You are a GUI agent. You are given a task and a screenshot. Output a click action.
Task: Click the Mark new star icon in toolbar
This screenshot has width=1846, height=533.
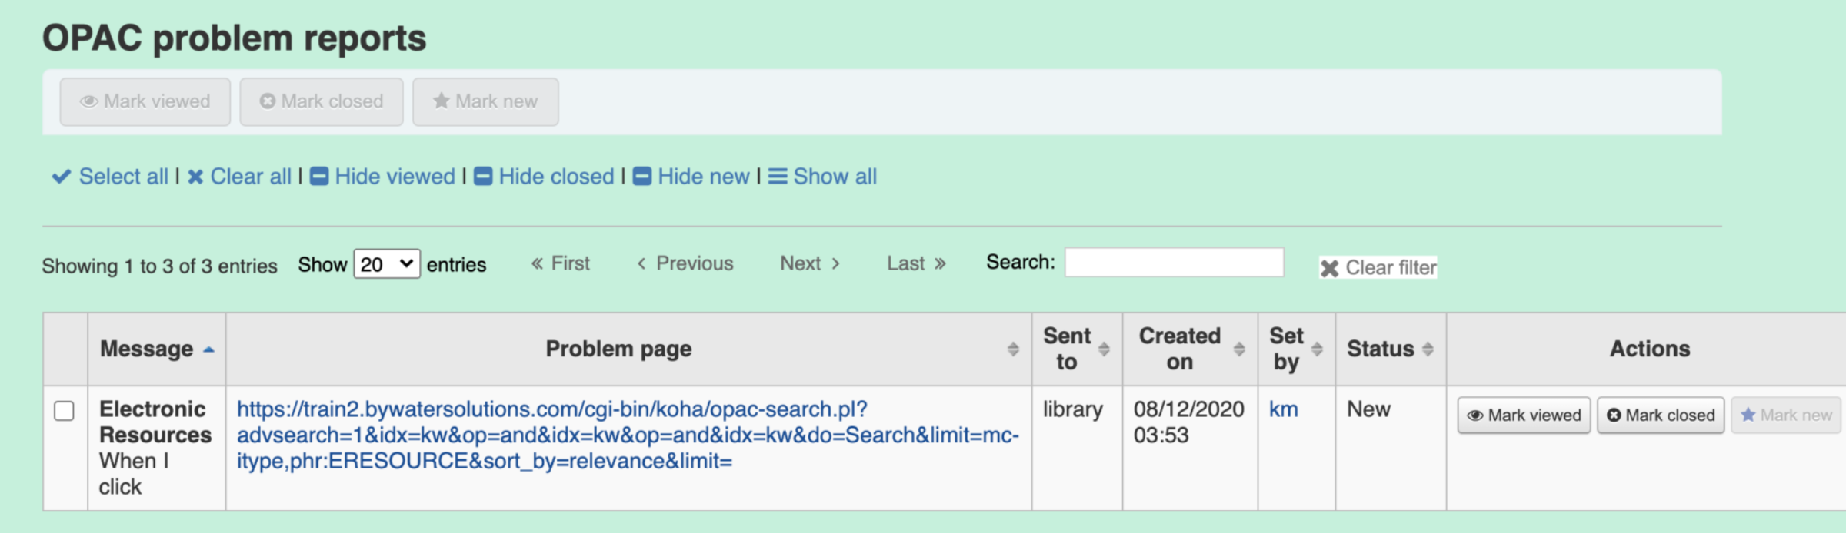pos(441,101)
